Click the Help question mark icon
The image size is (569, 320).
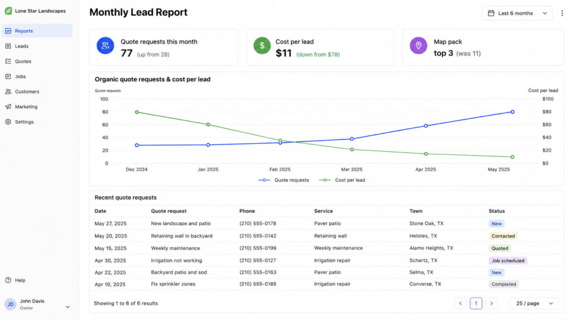[8, 280]
